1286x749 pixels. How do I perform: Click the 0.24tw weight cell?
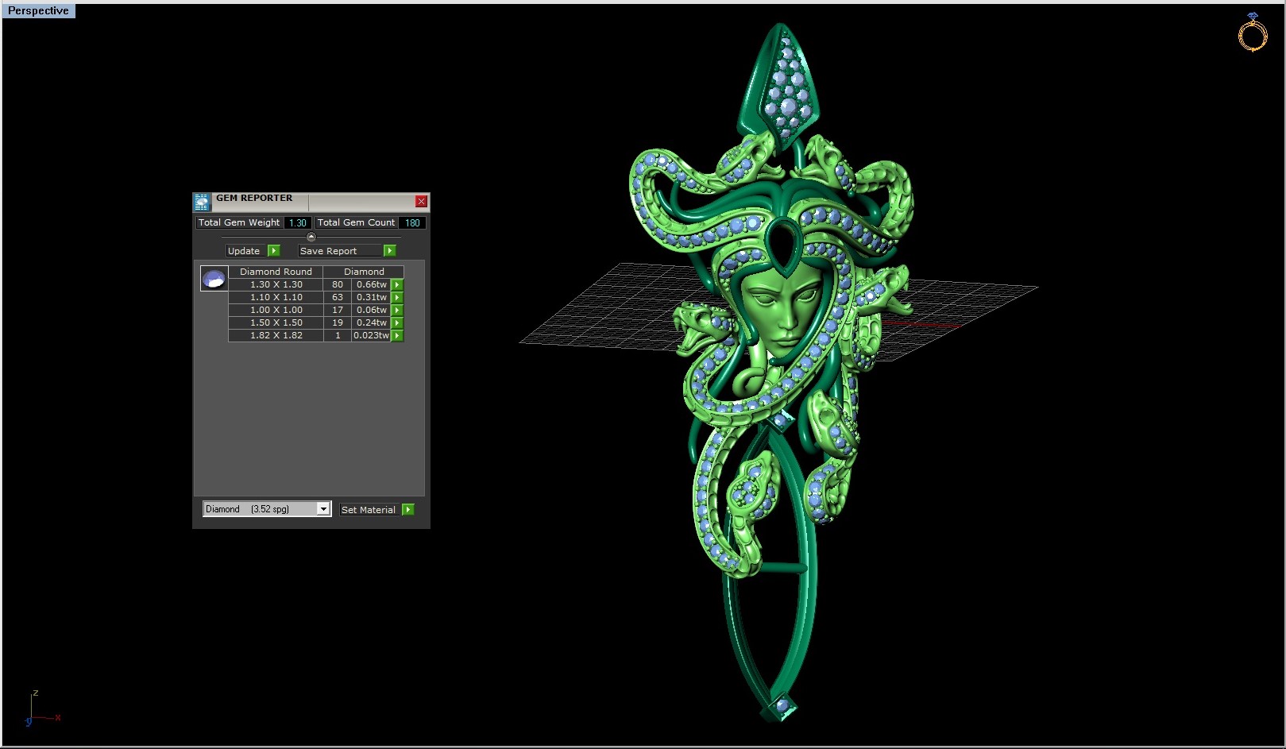(371, 322)
